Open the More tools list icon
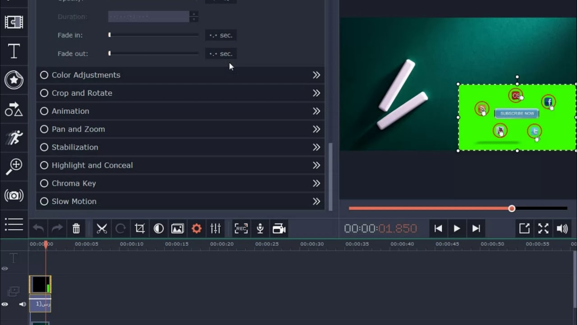The width and height of the screenshot is (577, 325). click(14, 224)
